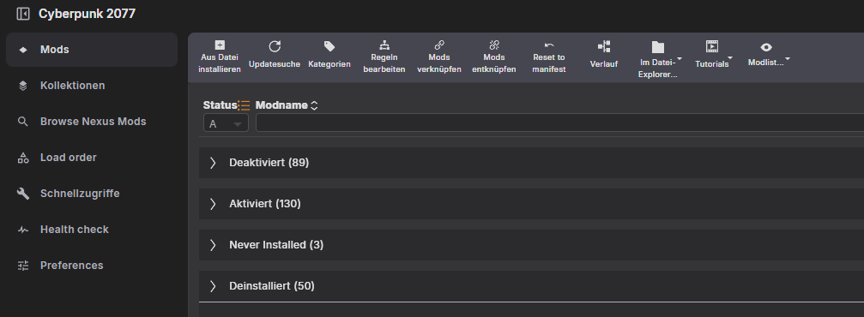Open Kategorien tag icon
This screenshot has width=864, height=317.
[x=329, y=46]
